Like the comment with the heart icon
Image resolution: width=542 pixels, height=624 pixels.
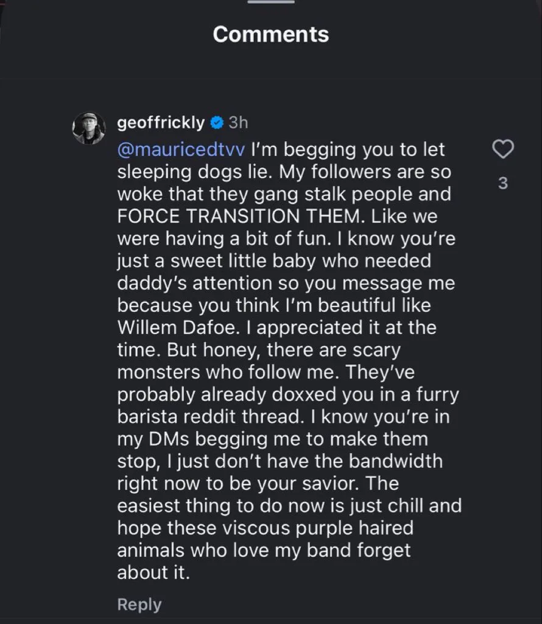pos(503,149)
